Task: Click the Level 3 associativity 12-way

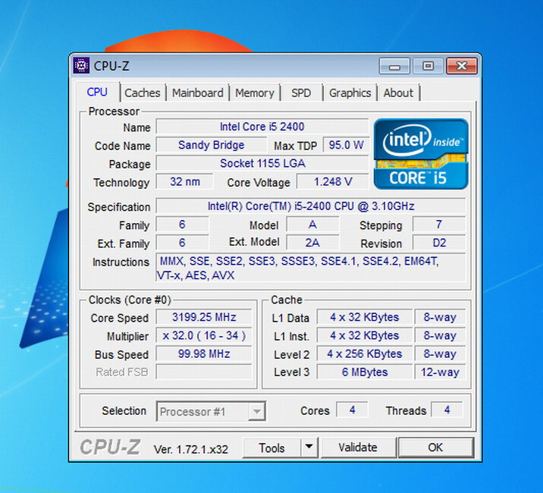Action: click(440, 372)
